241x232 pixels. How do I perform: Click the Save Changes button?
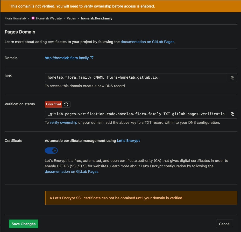click(x=23, y=224)
